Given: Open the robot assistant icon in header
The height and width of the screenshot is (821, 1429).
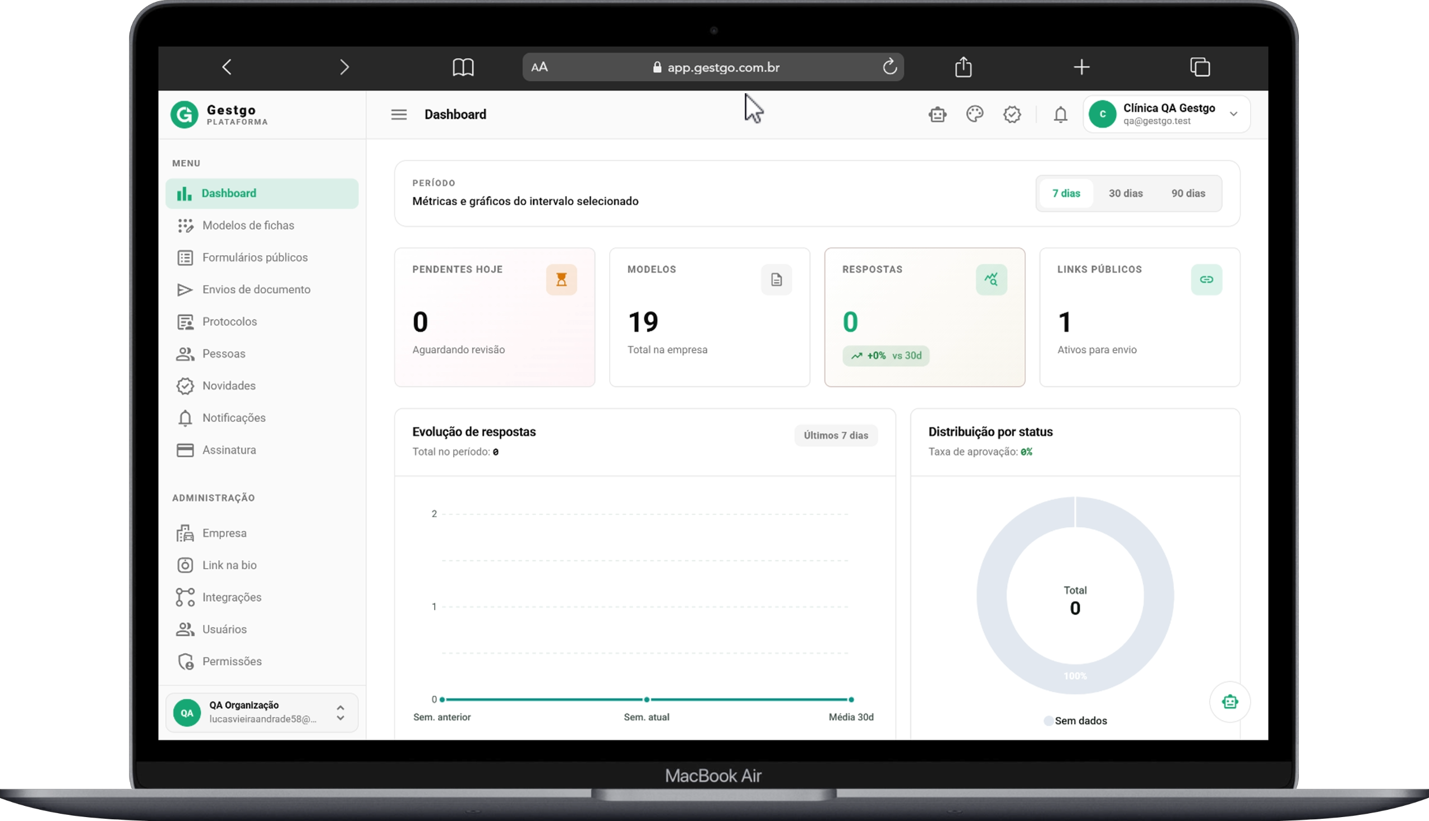Looking at the screenshot, I should point(937,114).
